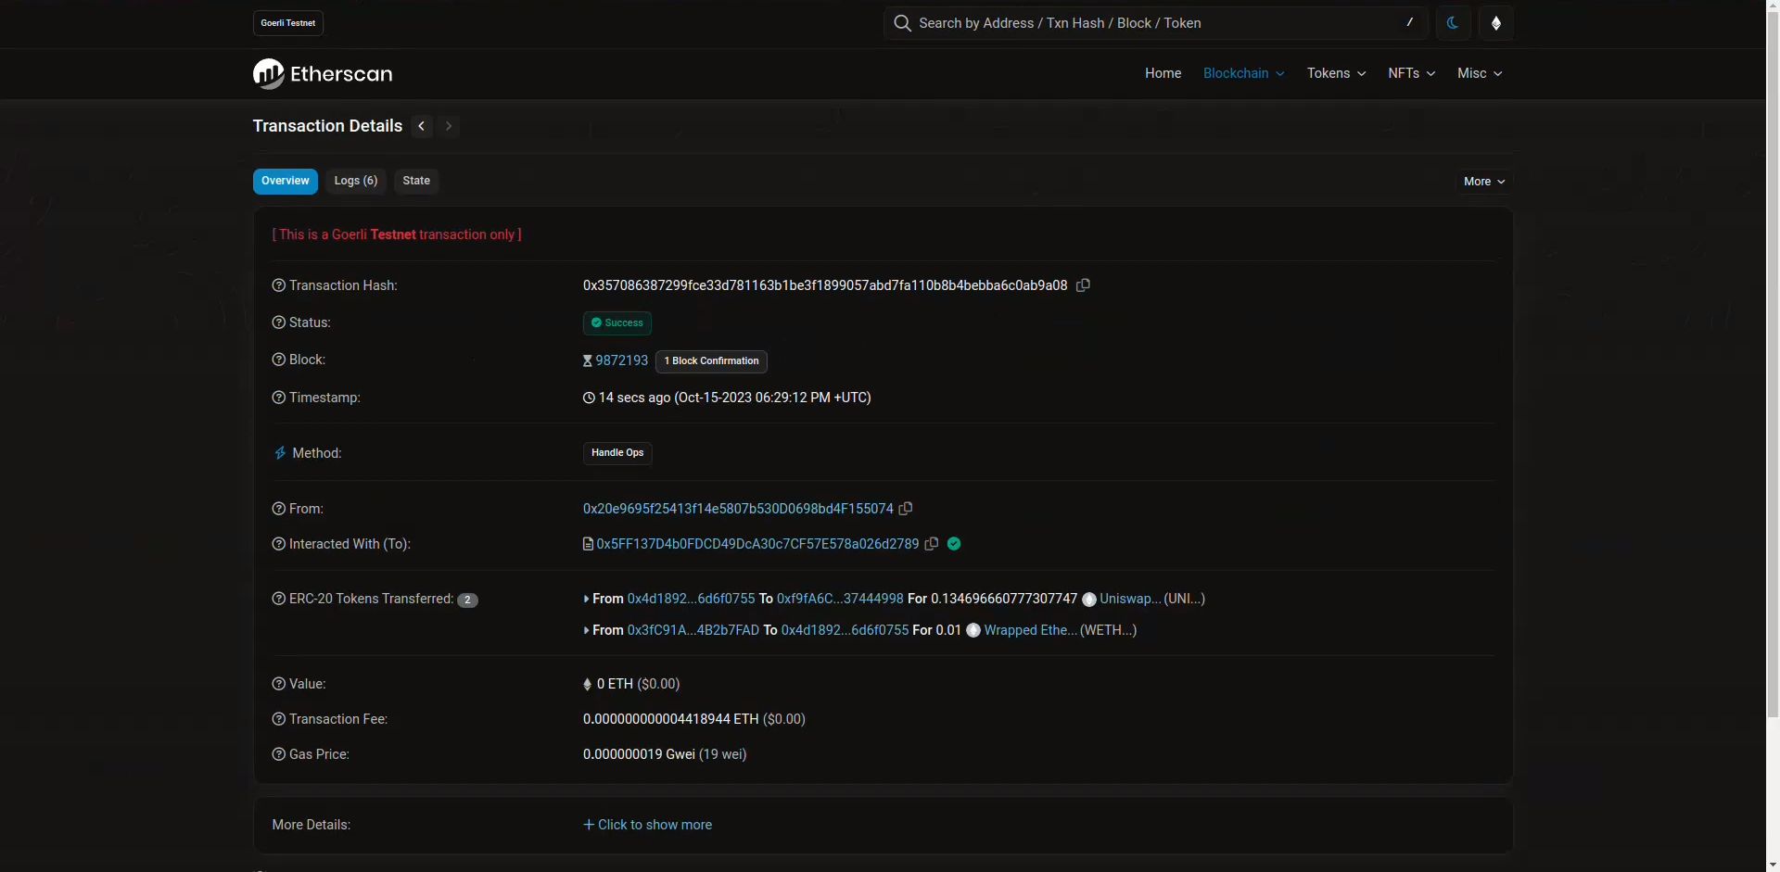Click the Etherscan logo
The image size is (1780, 872).
[323, 74]
